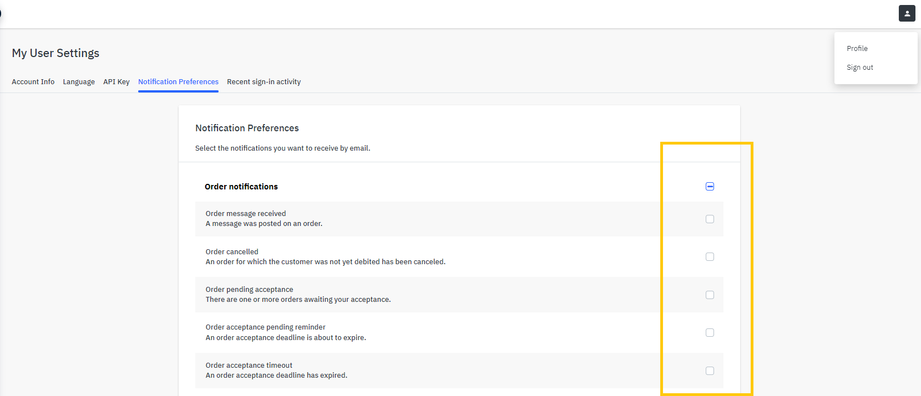This screenshot has width=921, height=396.
Task: Tick the Order pending acceptance checkbox
Action: pos(710,295)
